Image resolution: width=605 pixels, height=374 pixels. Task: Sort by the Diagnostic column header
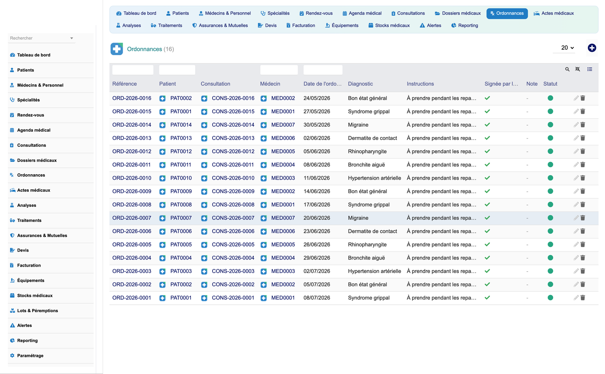(x=360, y=84)
